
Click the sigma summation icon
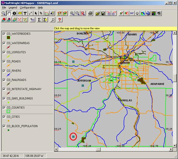tap(39, 20)
